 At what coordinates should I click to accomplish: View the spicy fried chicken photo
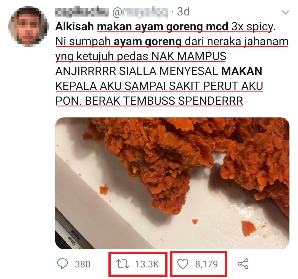[x=172, y=183]
